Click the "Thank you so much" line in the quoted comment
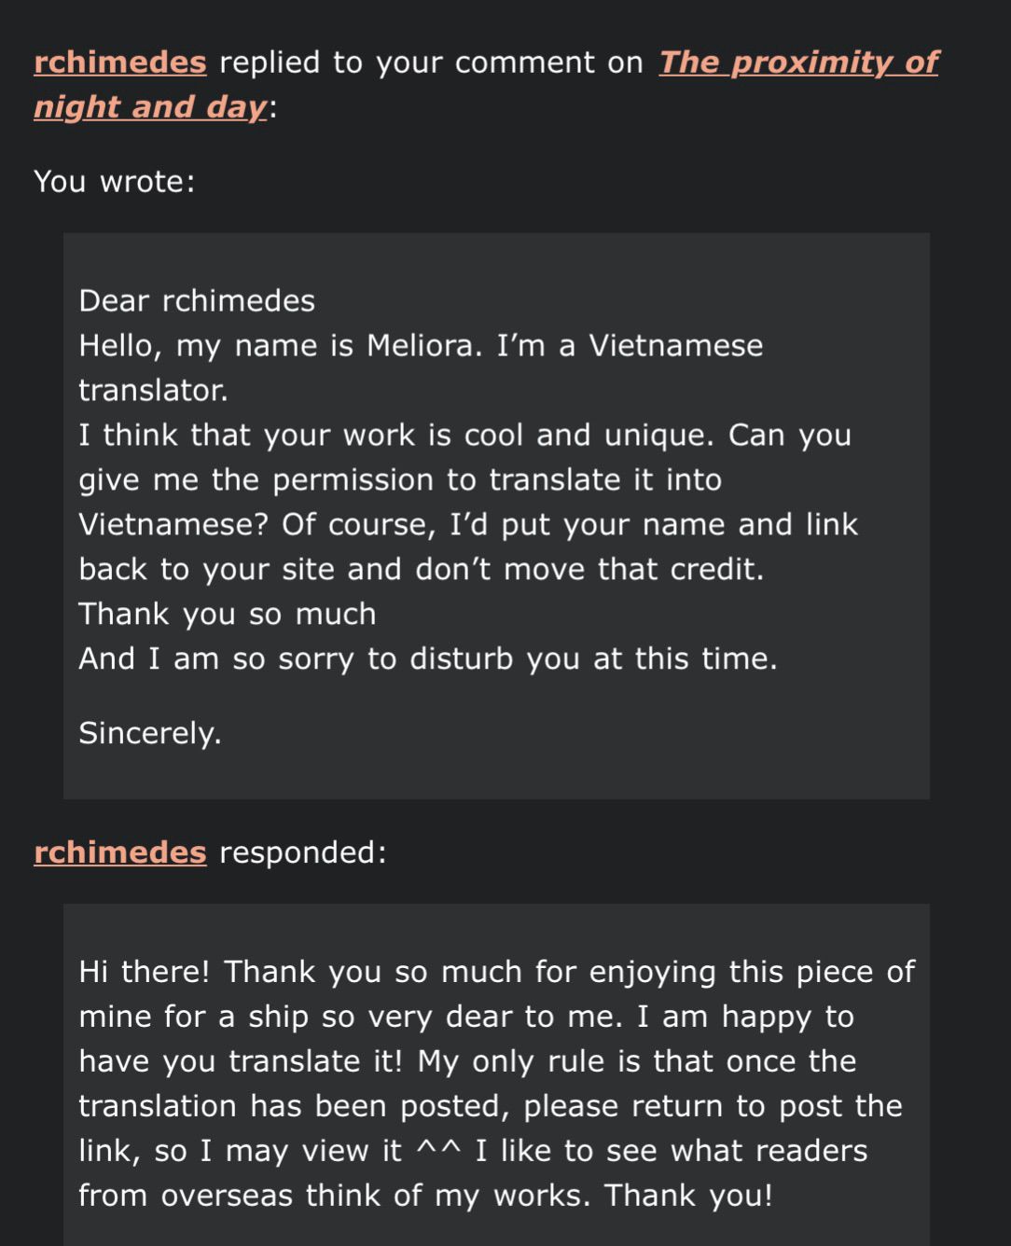1011x1246 pixels. coord(228,615)
